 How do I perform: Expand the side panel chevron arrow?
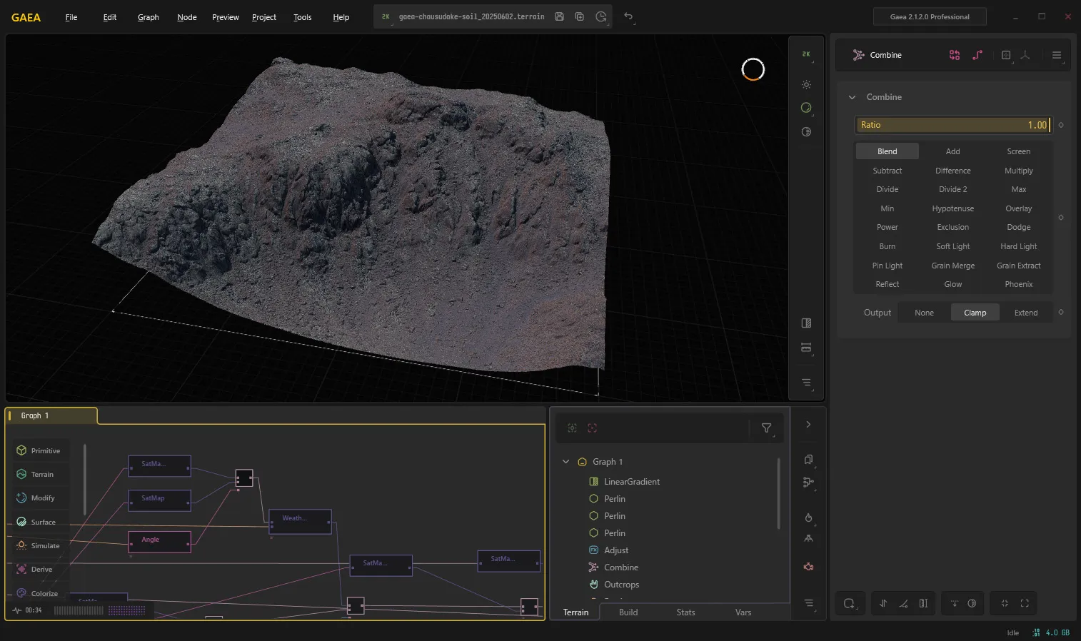point(808,425)
